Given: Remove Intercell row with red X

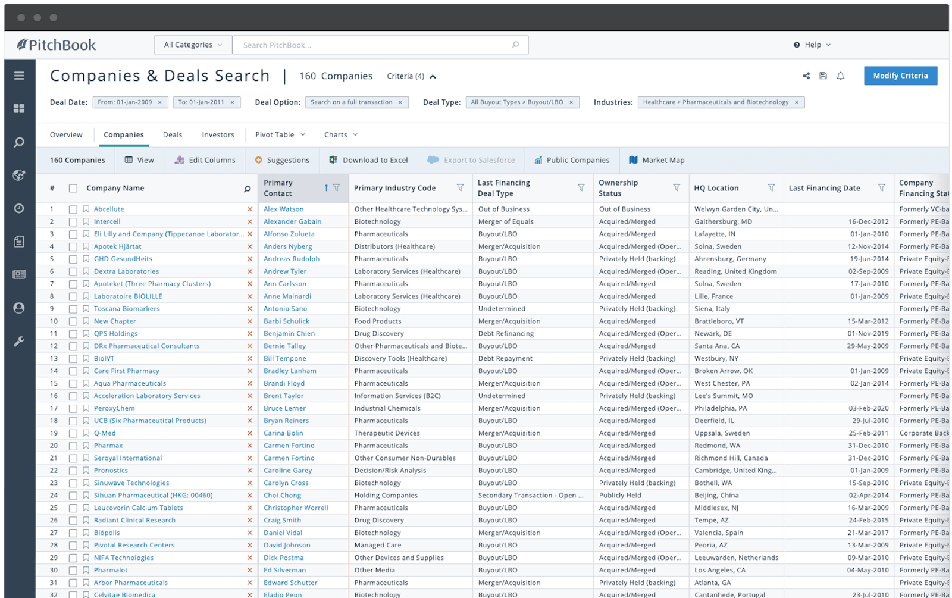Looking at the screenshot, I should point(250,222).
